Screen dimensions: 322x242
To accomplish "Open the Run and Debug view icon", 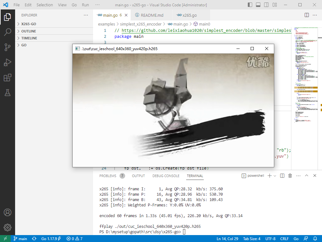I will point(8,63).
